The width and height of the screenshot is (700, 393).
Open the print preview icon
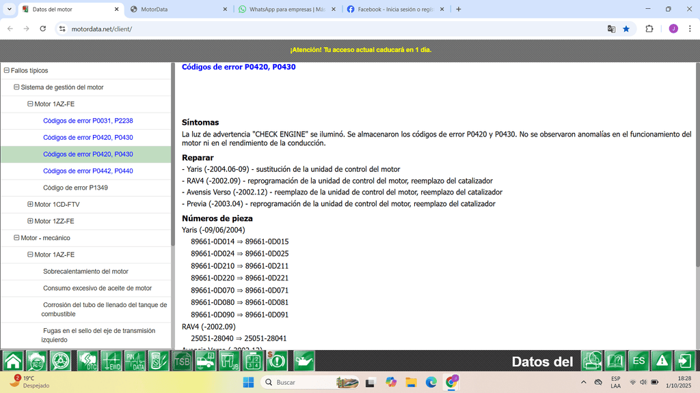click(591, 360)
